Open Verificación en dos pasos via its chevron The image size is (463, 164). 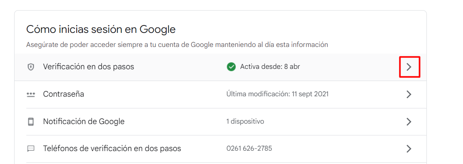[409, 67]
